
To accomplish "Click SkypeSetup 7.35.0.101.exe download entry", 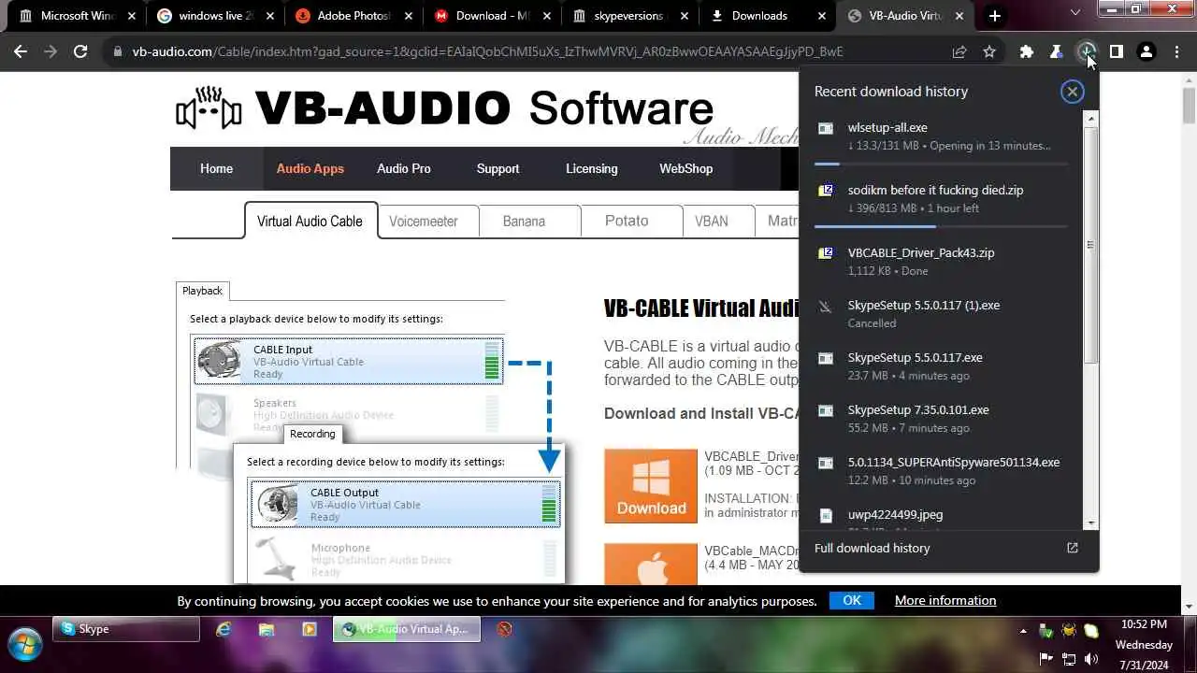I will (x=941, y=419).
